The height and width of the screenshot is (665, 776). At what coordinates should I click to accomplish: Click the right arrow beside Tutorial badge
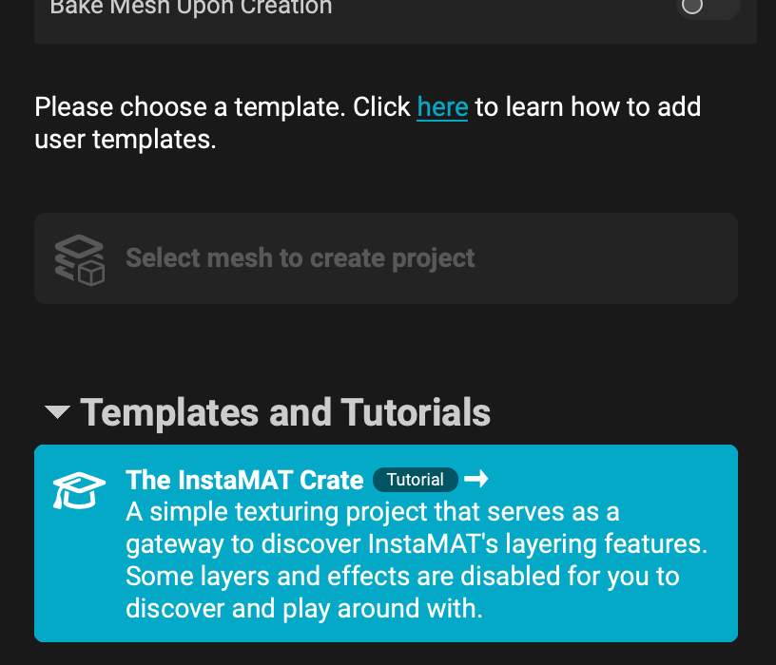(475, 479)
